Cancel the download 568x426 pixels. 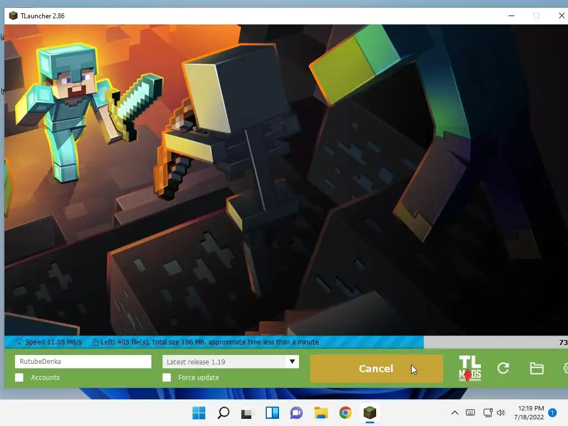[x=376, y=368]
